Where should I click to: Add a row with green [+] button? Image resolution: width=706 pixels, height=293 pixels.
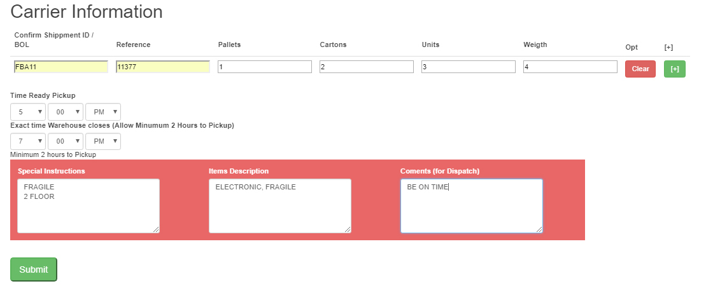[x=674, y=69]
